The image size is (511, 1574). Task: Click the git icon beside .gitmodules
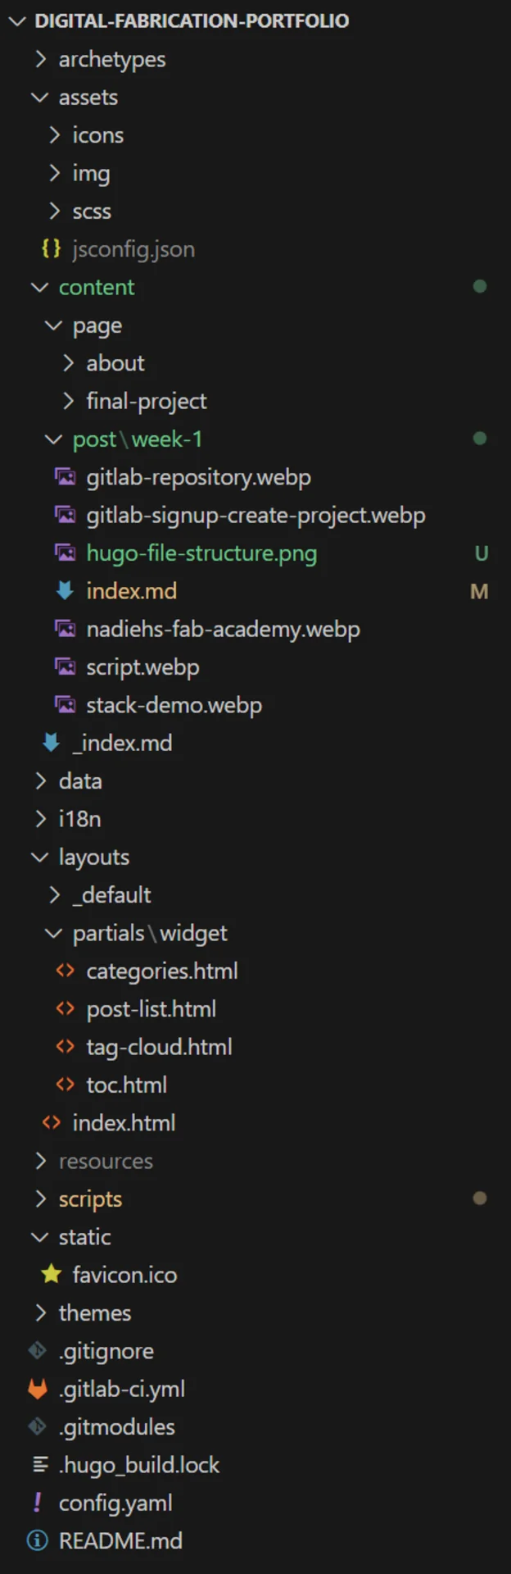38,1426
